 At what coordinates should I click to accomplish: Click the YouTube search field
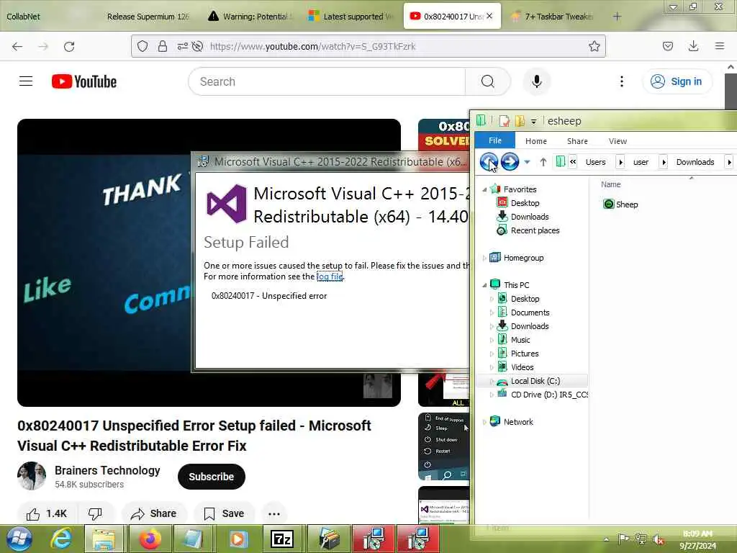pos(327,81)
